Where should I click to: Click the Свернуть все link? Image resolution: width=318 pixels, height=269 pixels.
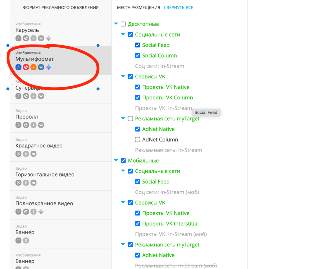(179, 7)
